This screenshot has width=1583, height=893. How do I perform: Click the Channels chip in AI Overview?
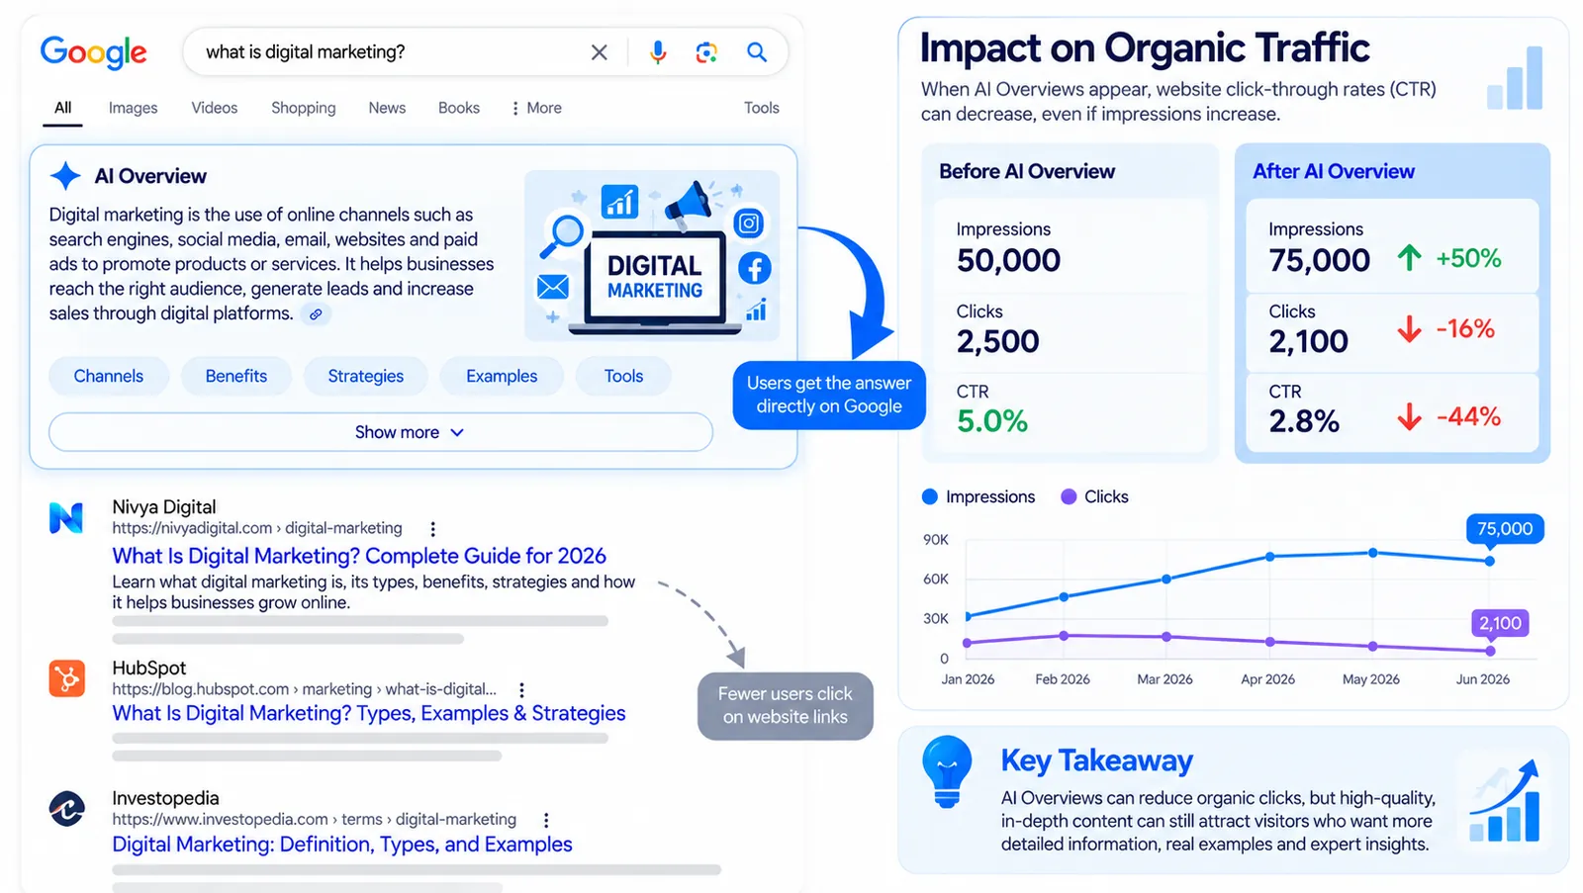(x=109, y=376)
